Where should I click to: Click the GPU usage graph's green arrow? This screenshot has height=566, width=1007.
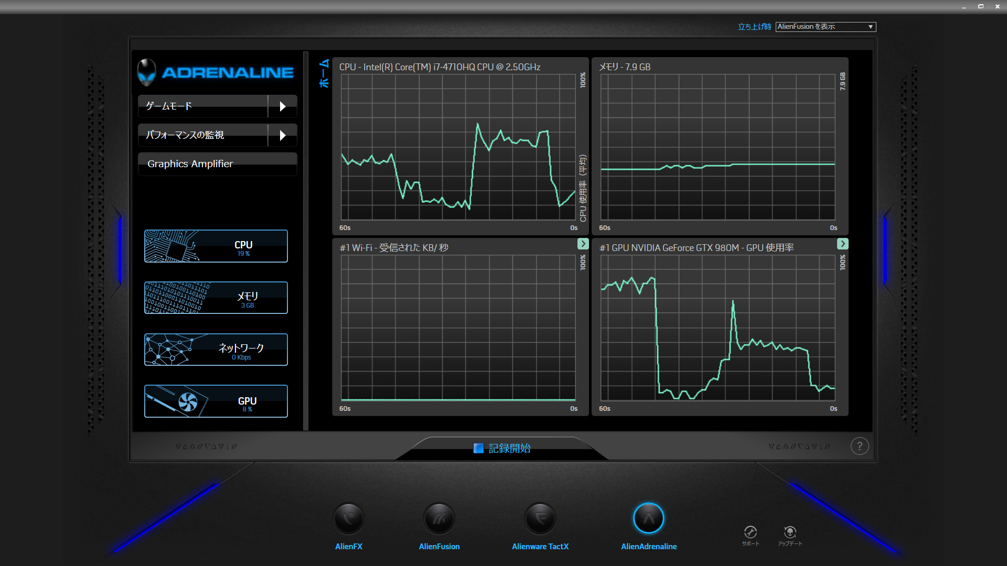842,244
